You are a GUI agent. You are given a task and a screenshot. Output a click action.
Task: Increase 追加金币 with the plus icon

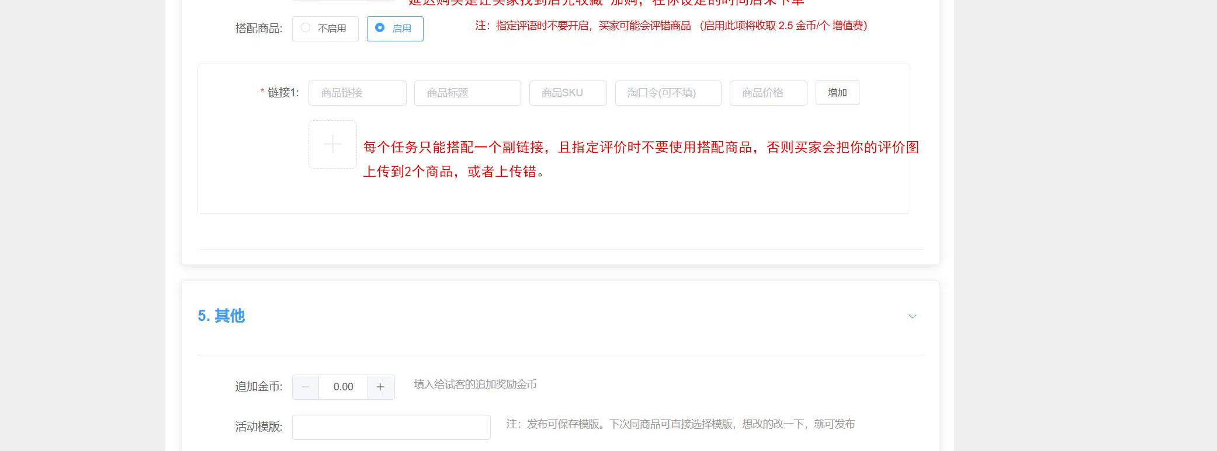click(380, 387)
